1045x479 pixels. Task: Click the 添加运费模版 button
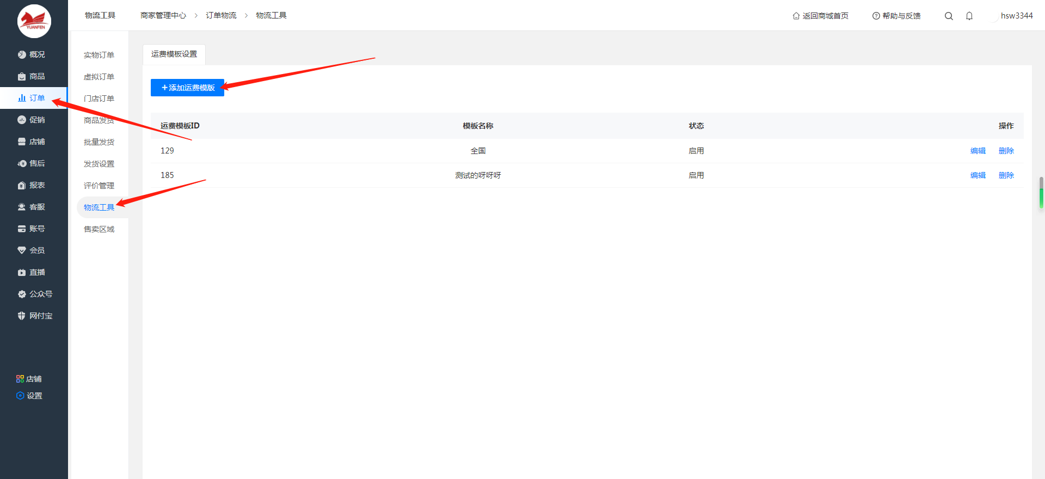187,88
